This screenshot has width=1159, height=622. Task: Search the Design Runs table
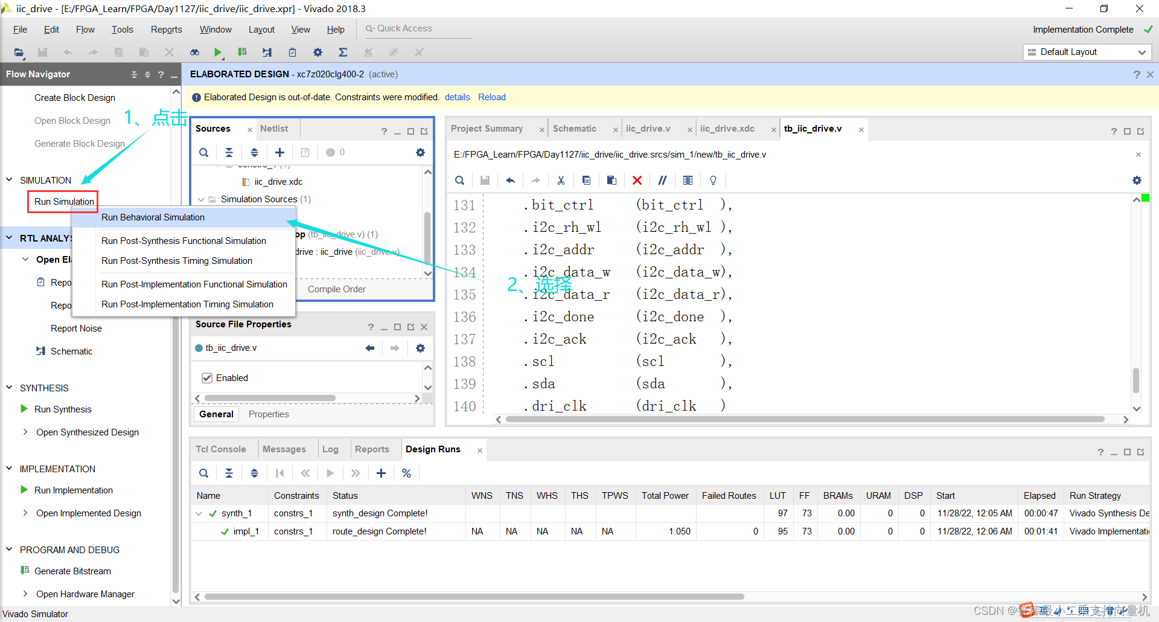tap(204, 473)
